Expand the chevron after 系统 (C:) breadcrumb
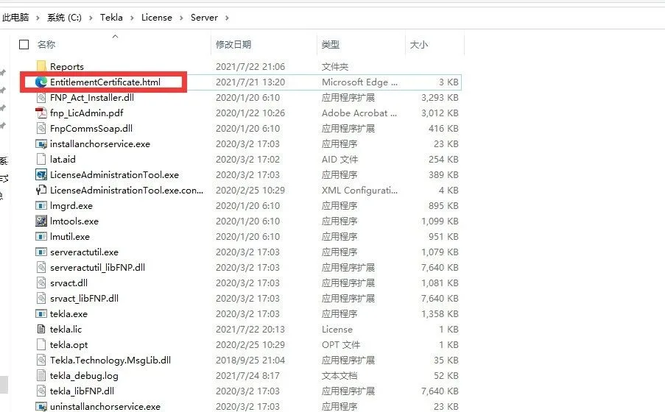 click(91, 18)
